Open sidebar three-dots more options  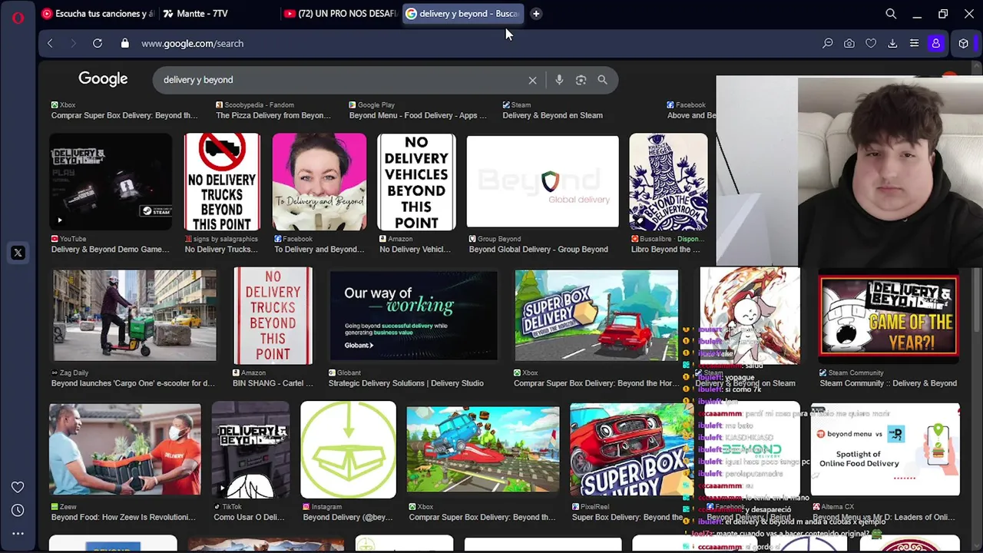click(18, 533)
